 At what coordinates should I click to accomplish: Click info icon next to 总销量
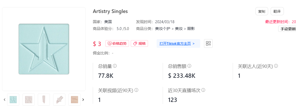pos(115,66)
